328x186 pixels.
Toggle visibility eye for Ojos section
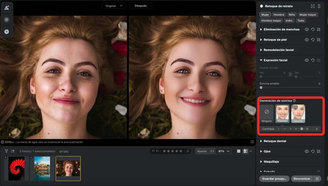tap(307, 151)
